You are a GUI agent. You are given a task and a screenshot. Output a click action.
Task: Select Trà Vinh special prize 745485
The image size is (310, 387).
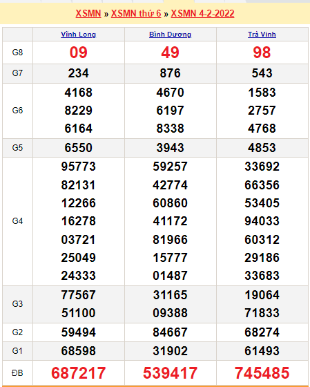pyautogui.click(x=262, y=372)
